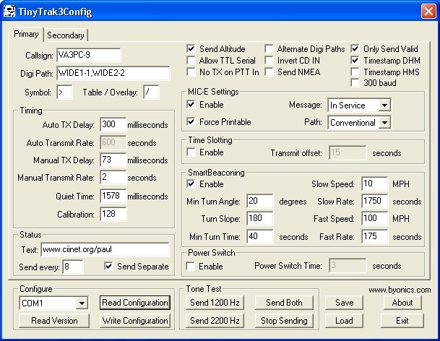Click the www.byonics.com text
This screenshot has height=341, width=440.
400,290
